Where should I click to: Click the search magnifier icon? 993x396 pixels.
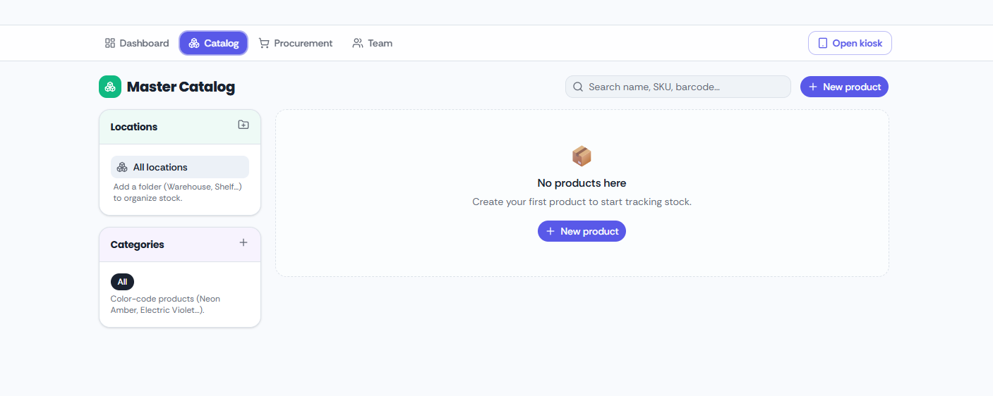(578, 87)
